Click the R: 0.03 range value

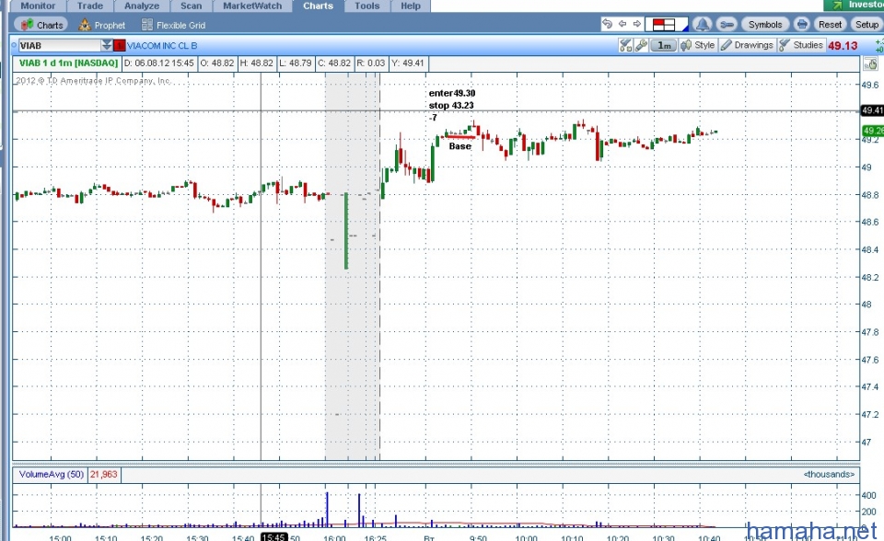click(370, 63)
